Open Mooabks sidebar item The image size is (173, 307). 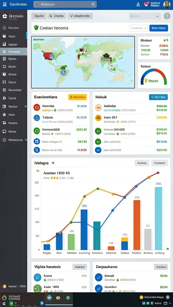(x=14, y=28)
